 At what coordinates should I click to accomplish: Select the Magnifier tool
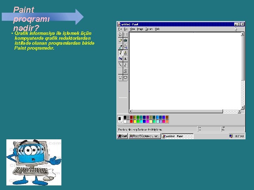click(125, 47)
